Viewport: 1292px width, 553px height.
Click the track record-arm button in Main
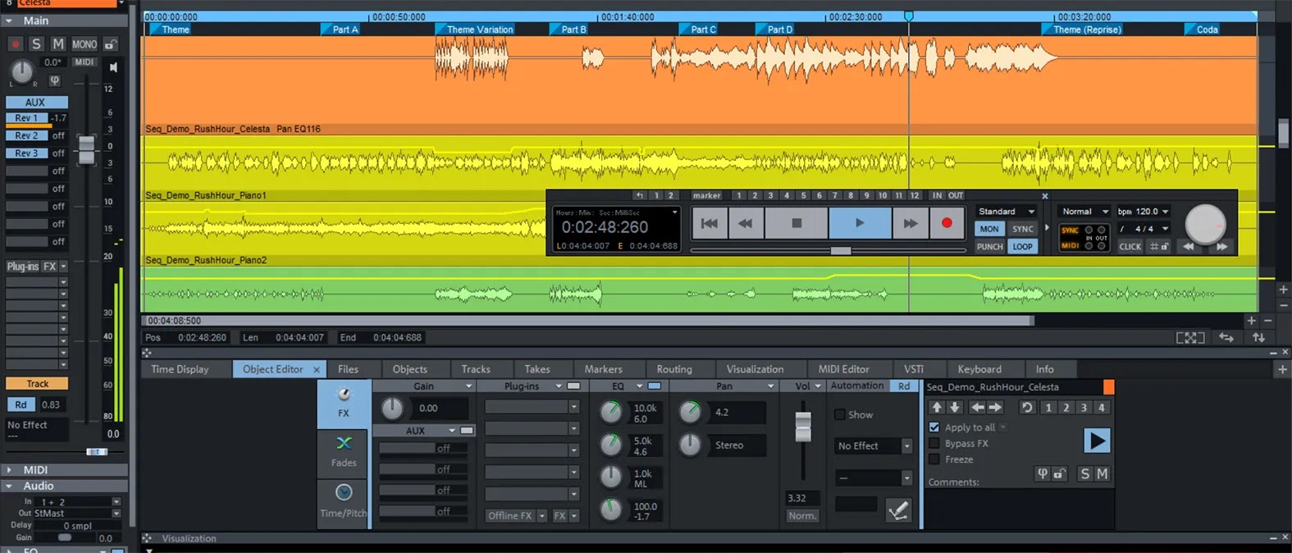tap(15, 44)
